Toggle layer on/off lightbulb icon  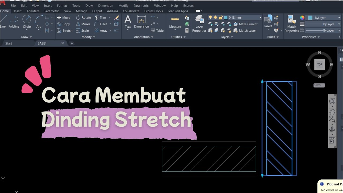tap(210, 17)
